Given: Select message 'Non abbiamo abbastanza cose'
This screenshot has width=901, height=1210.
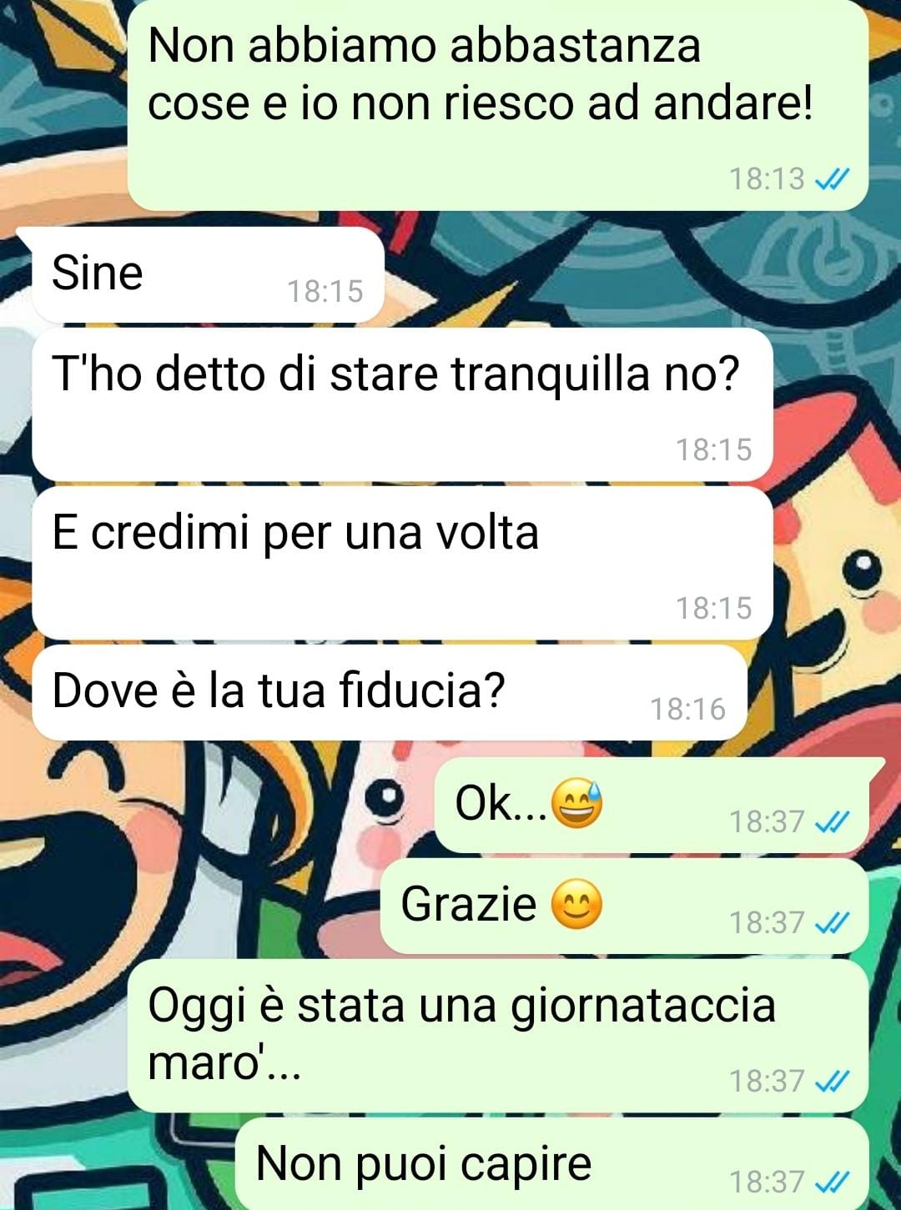Looking at the screenshot, I should (498, 104).
